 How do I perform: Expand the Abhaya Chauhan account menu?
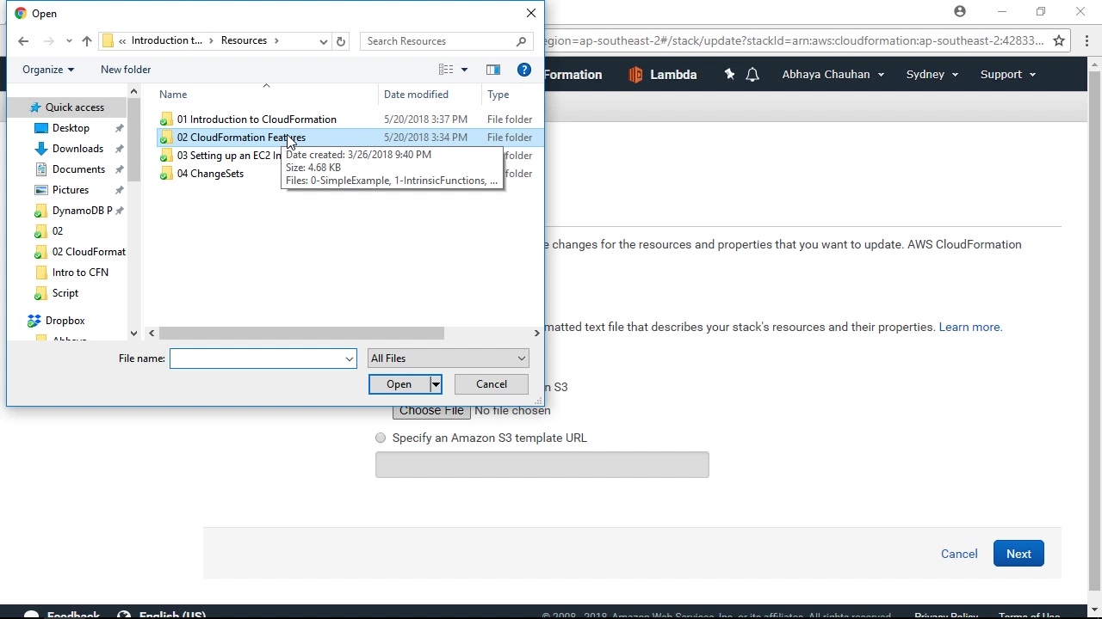pos(833,75)
